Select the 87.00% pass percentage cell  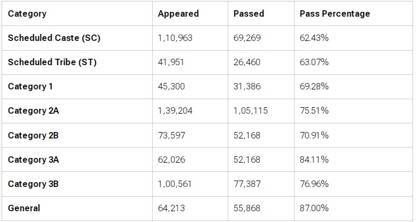tap(314, 208)
